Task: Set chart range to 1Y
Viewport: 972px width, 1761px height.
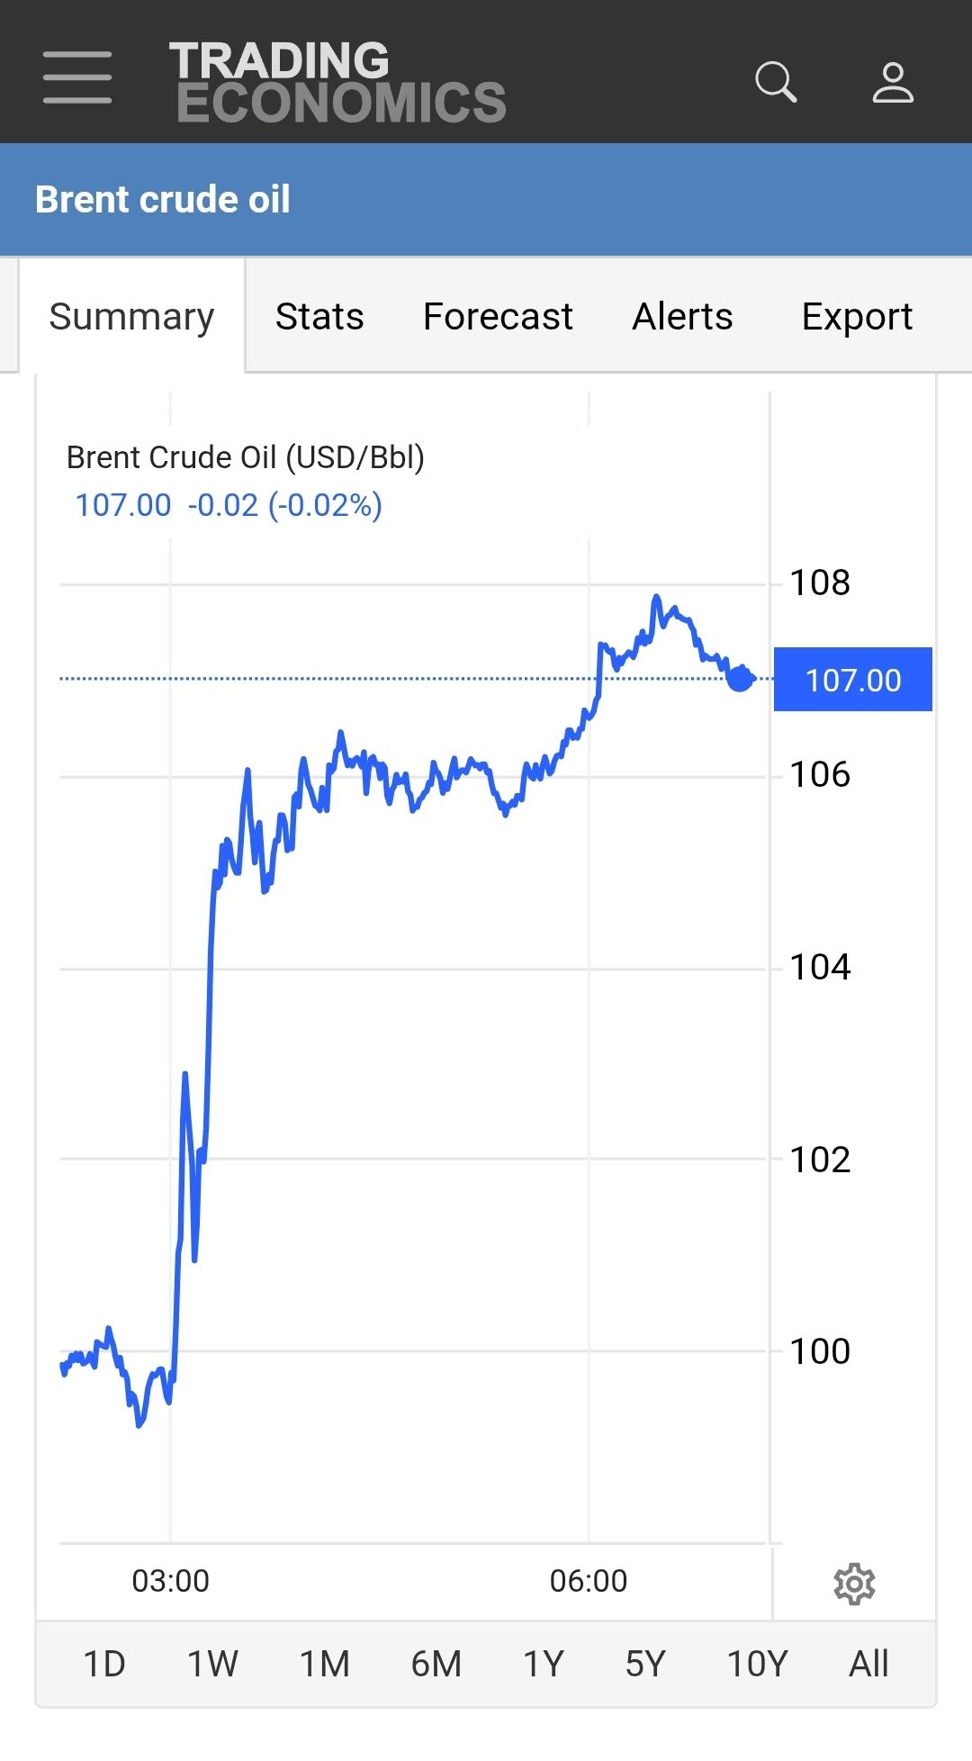Action: (x=543, y=1664)
